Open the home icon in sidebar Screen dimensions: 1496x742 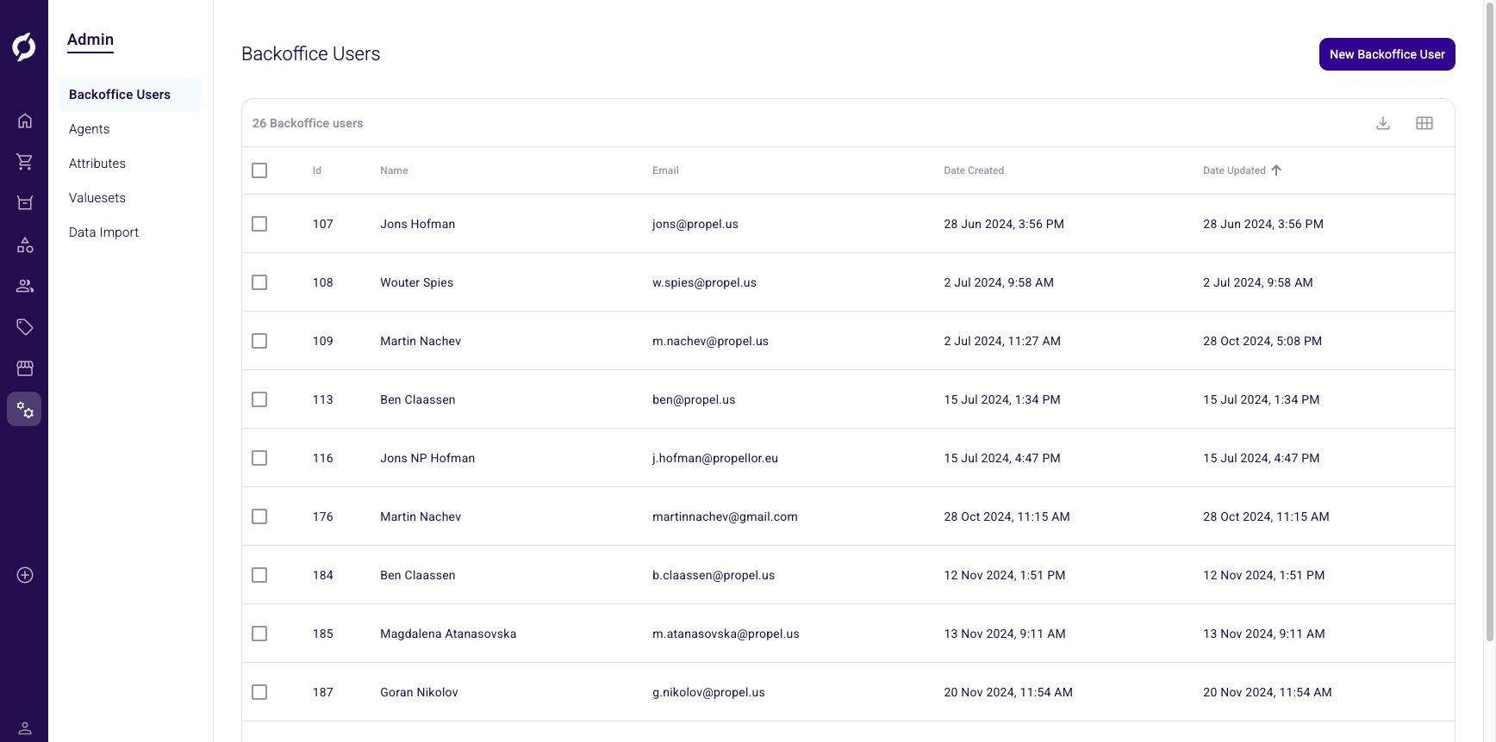pyautogui.click(x=25, y=121)
